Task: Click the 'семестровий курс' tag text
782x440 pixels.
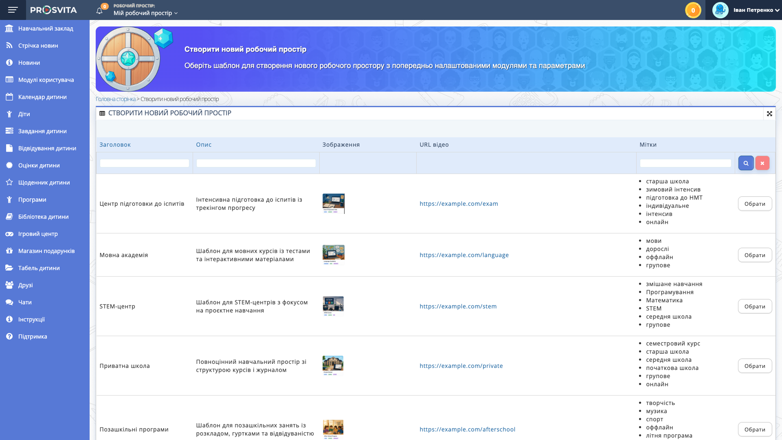Action: [673, 343]
